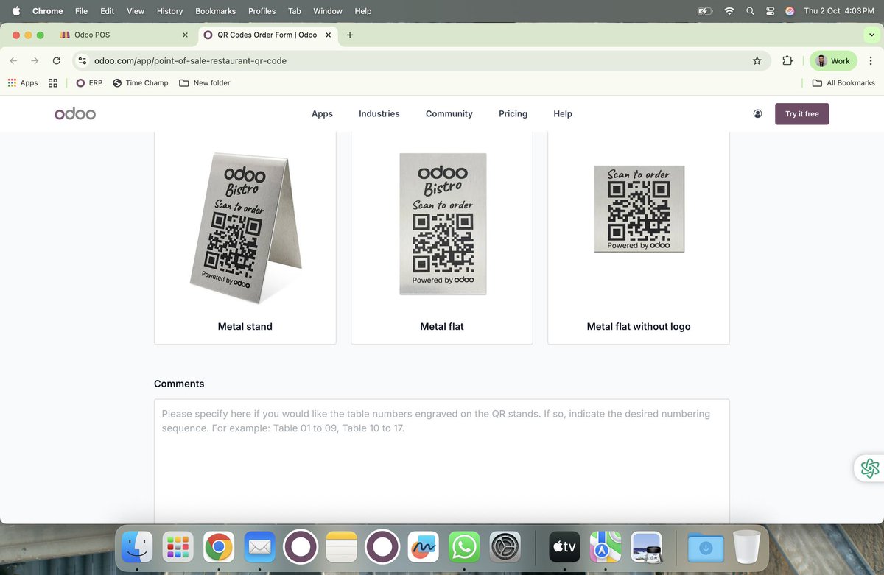884x575 pixels.
Task: Bookmark this page with the star icon
Action: click(757, 61)
